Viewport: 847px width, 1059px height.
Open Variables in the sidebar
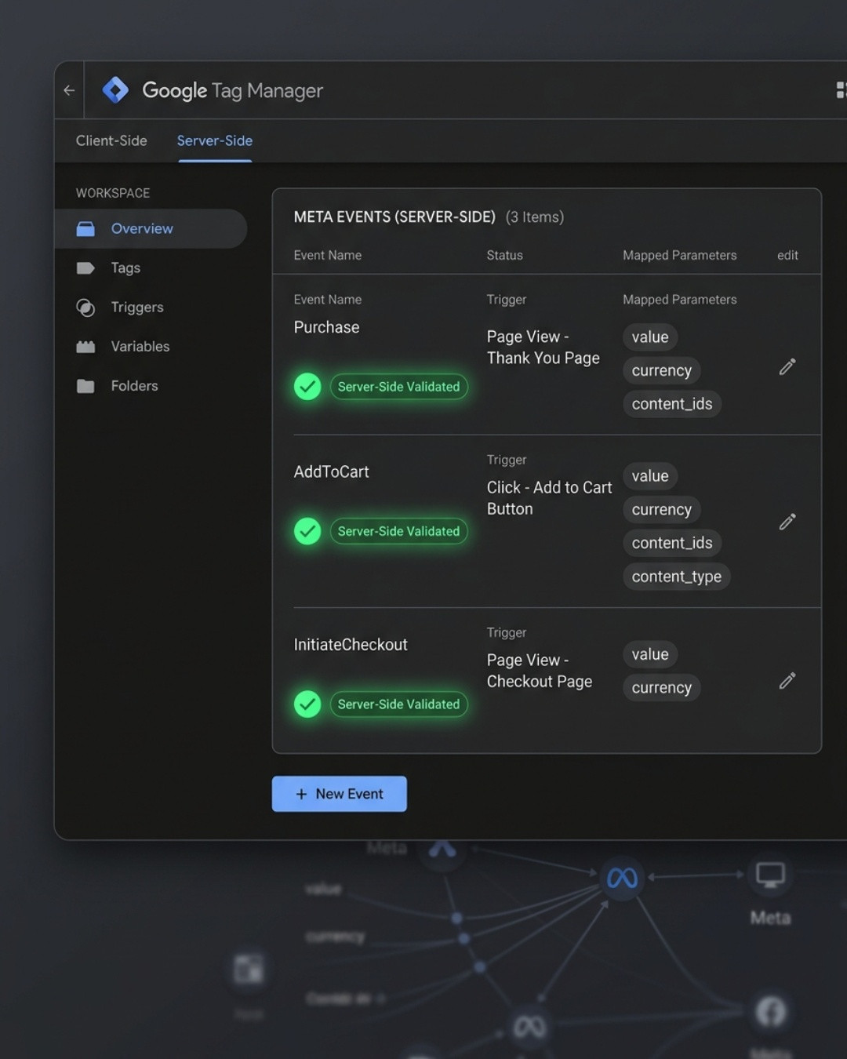[x=140, y=346]
